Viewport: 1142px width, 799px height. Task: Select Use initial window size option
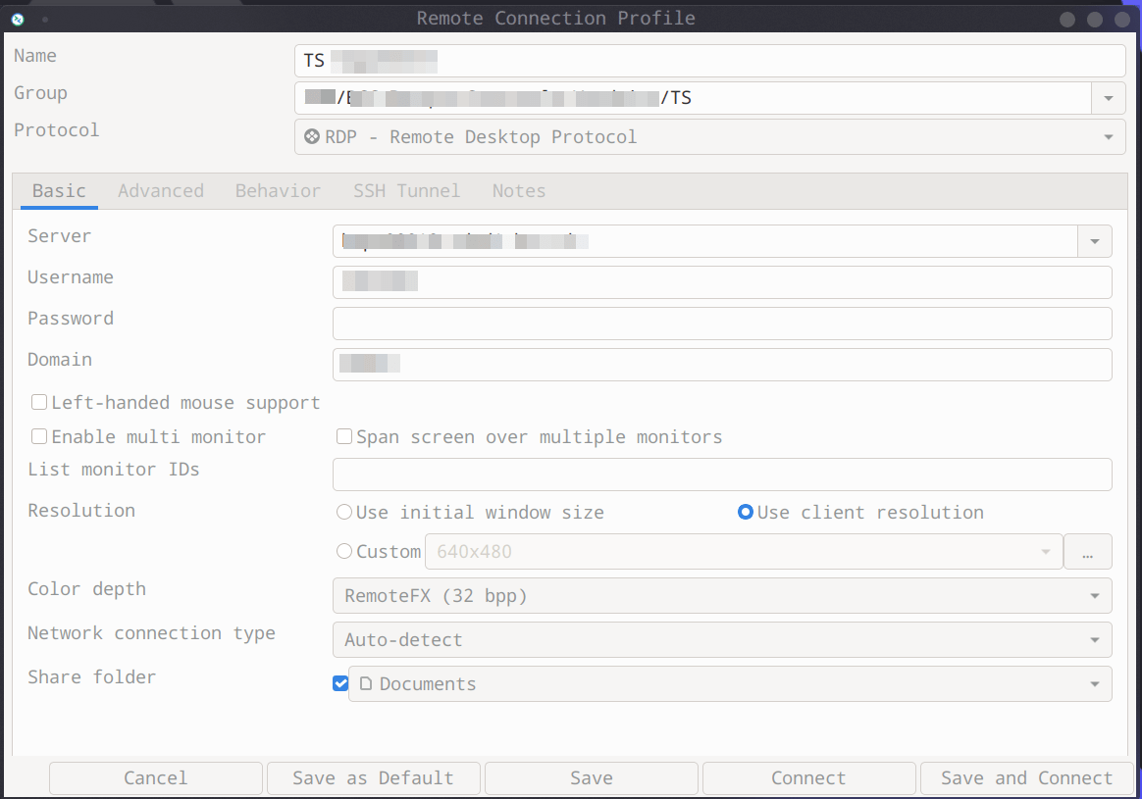click(x=344, y=513)
